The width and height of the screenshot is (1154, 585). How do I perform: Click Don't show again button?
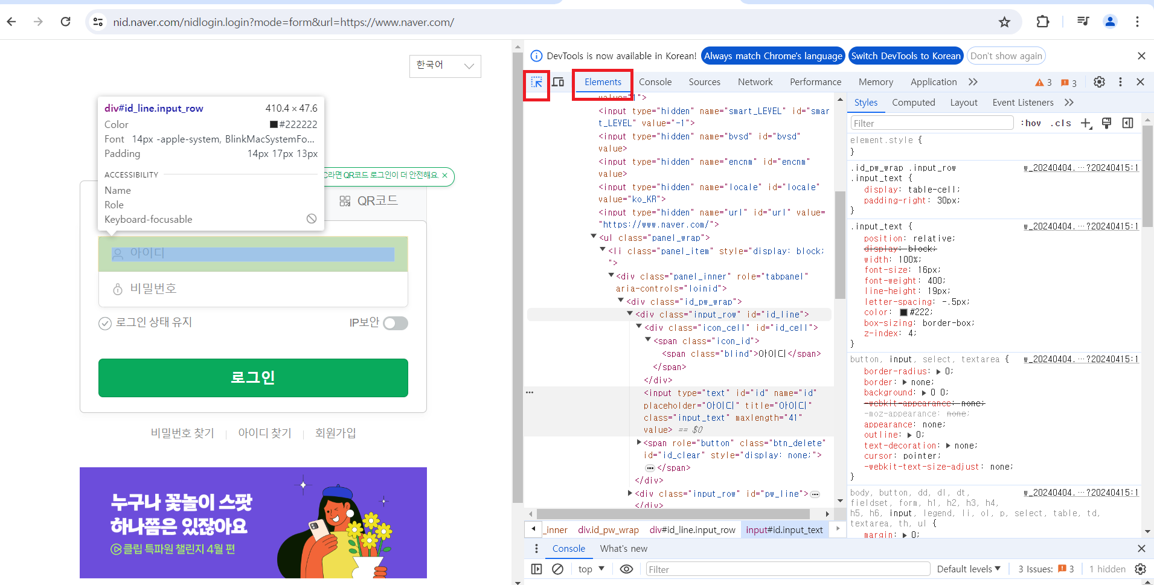point(1006,56)
